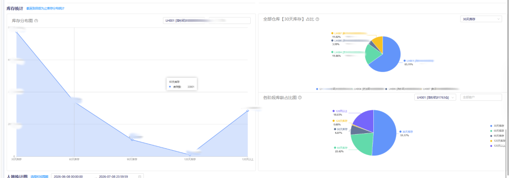Open the calendar icon in the date range picker

[x=140, y=177]
